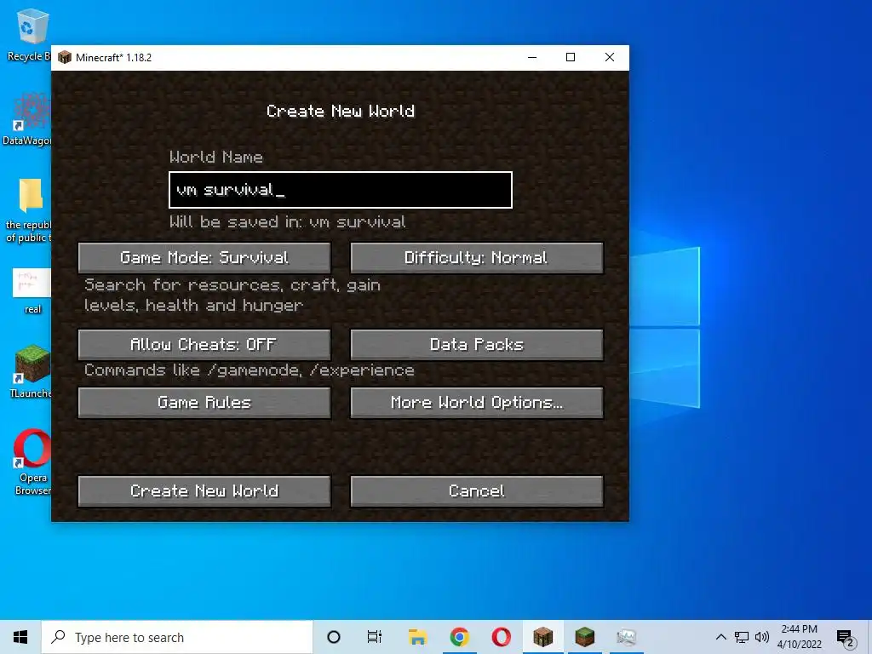Close the Minecraft 1.18.2 window

click(x=610, y=57)
